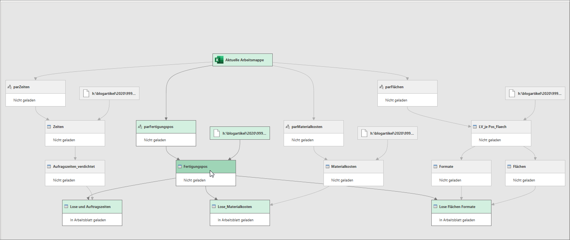Click the ABC icon beside parMaterialkosten
This screenshot has width=570, height=240.
(x=288, y=127)
